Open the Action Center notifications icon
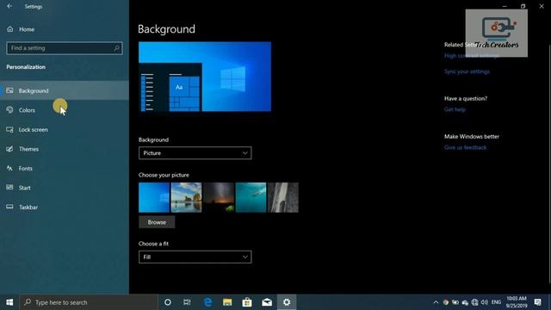Viewport: 551px width, 310px height. point(537,302)
